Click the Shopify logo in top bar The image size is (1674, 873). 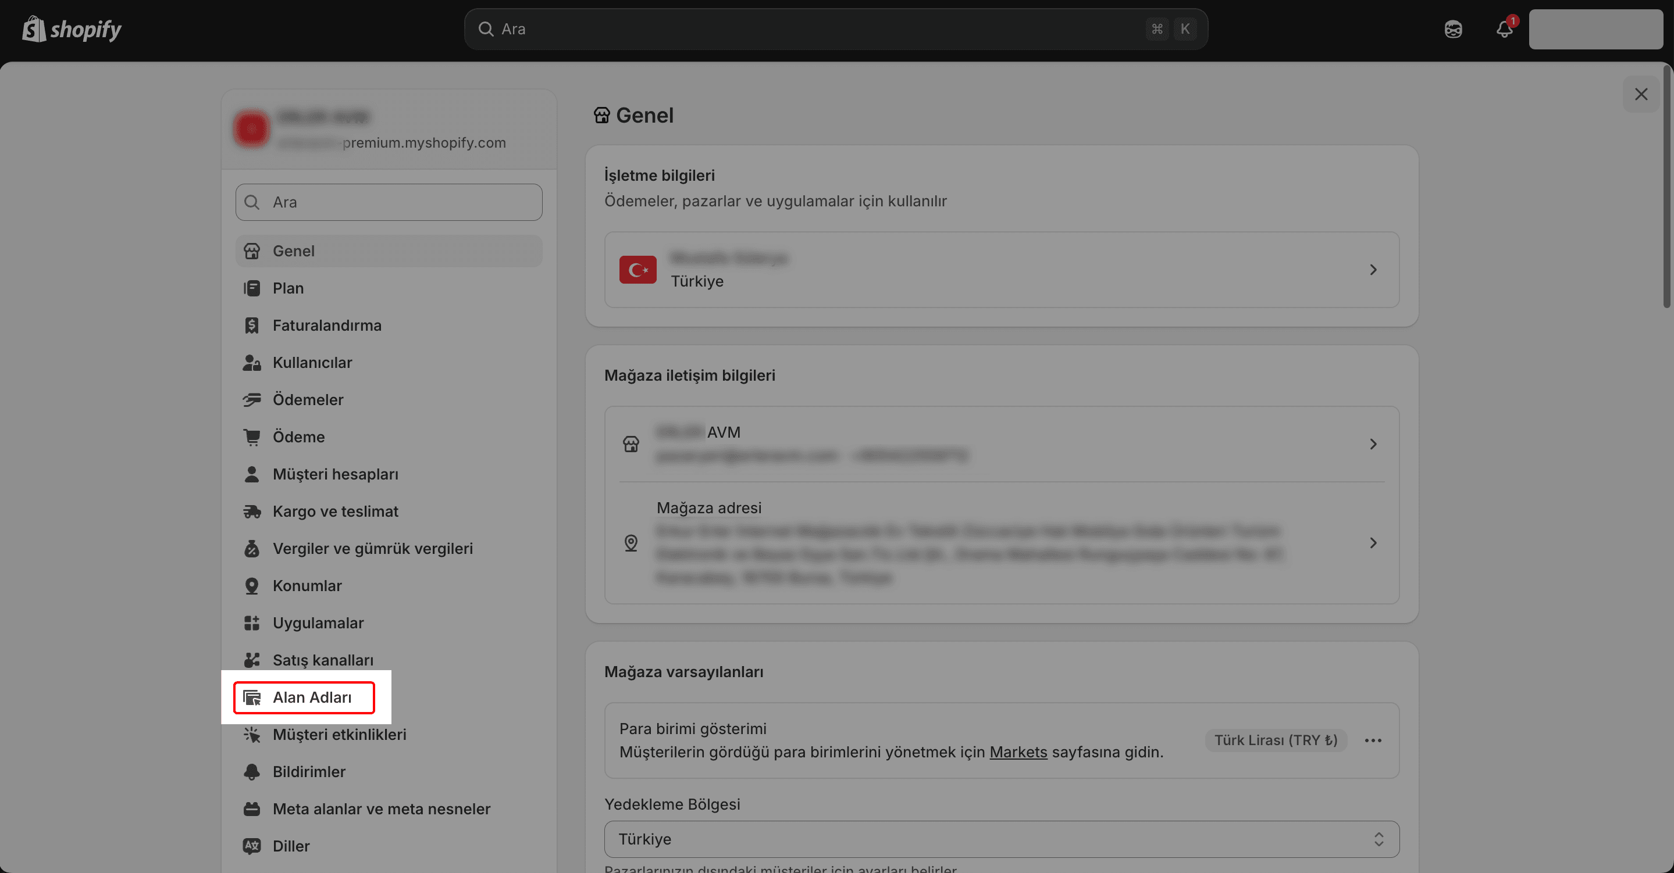[x=72, y=29]
